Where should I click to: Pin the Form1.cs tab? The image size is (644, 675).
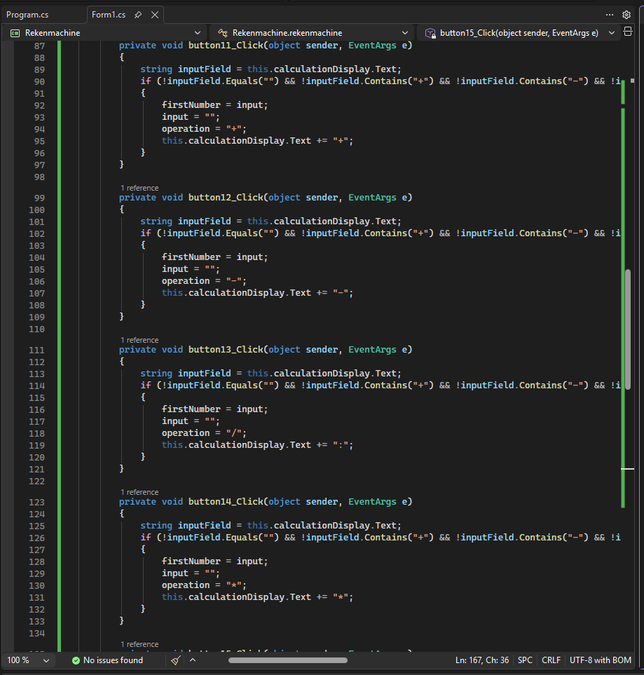(x=138, y=15)
